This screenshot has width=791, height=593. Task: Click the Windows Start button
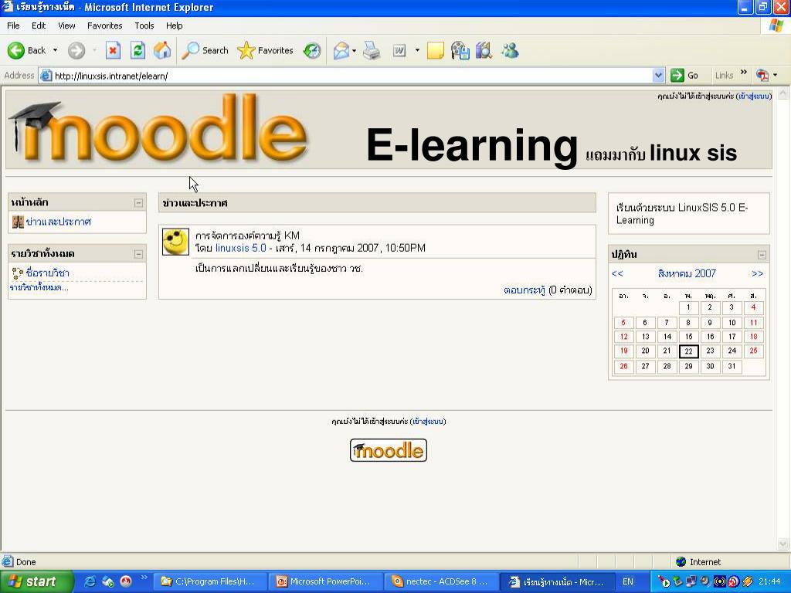[36, 581]
